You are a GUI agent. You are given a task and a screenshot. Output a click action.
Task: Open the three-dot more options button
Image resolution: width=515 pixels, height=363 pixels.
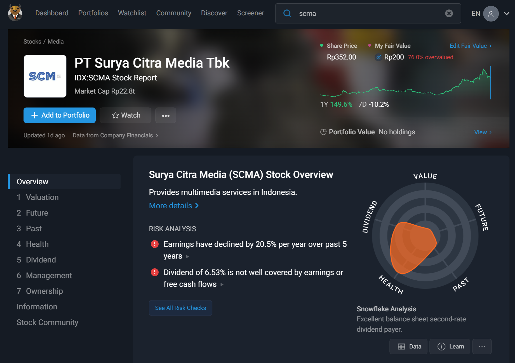pos(166,115)
